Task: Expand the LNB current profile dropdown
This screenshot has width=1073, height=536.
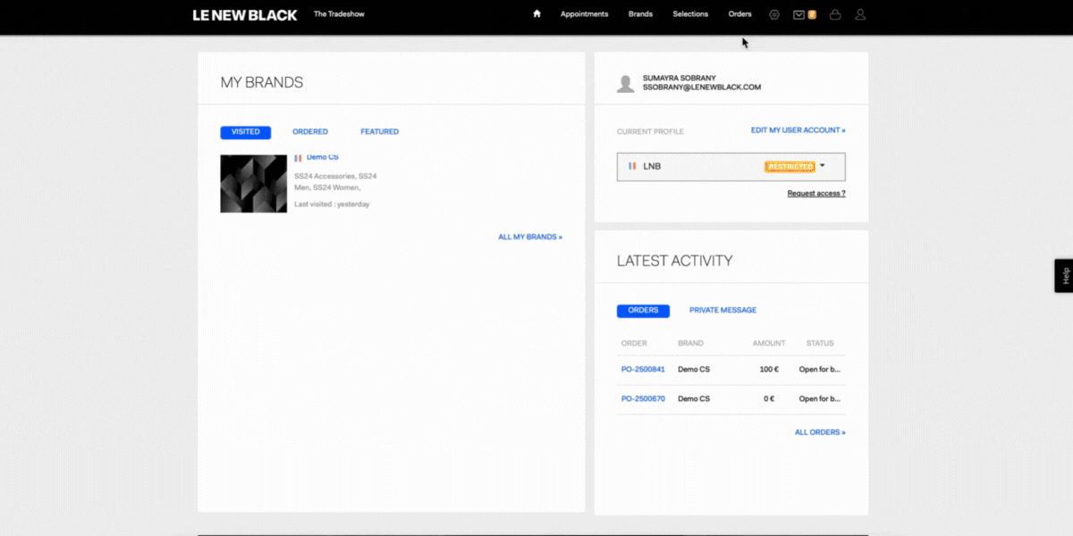Action: tap(731, 166)
